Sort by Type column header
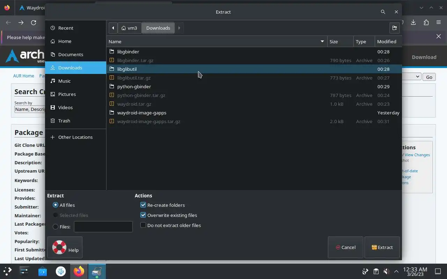The width and height of the screenshot is (447, 279). click(x=364, y=42)
